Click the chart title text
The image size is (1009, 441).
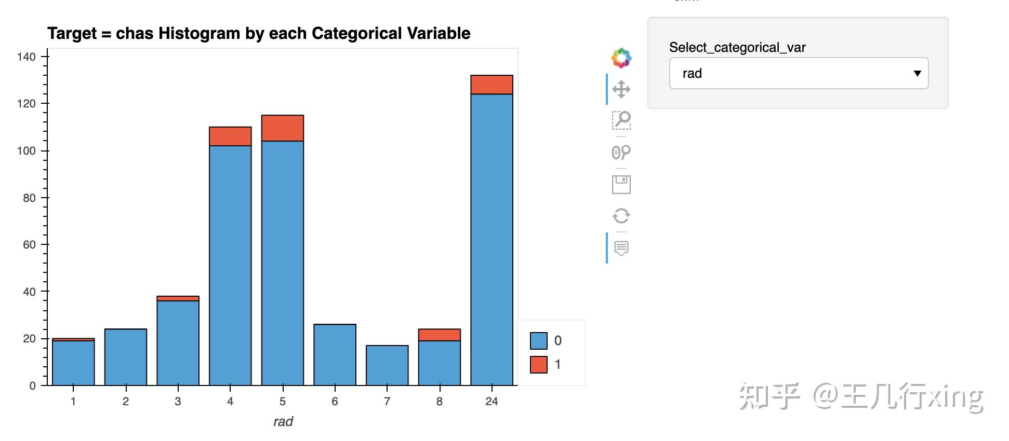click(259, 33)
